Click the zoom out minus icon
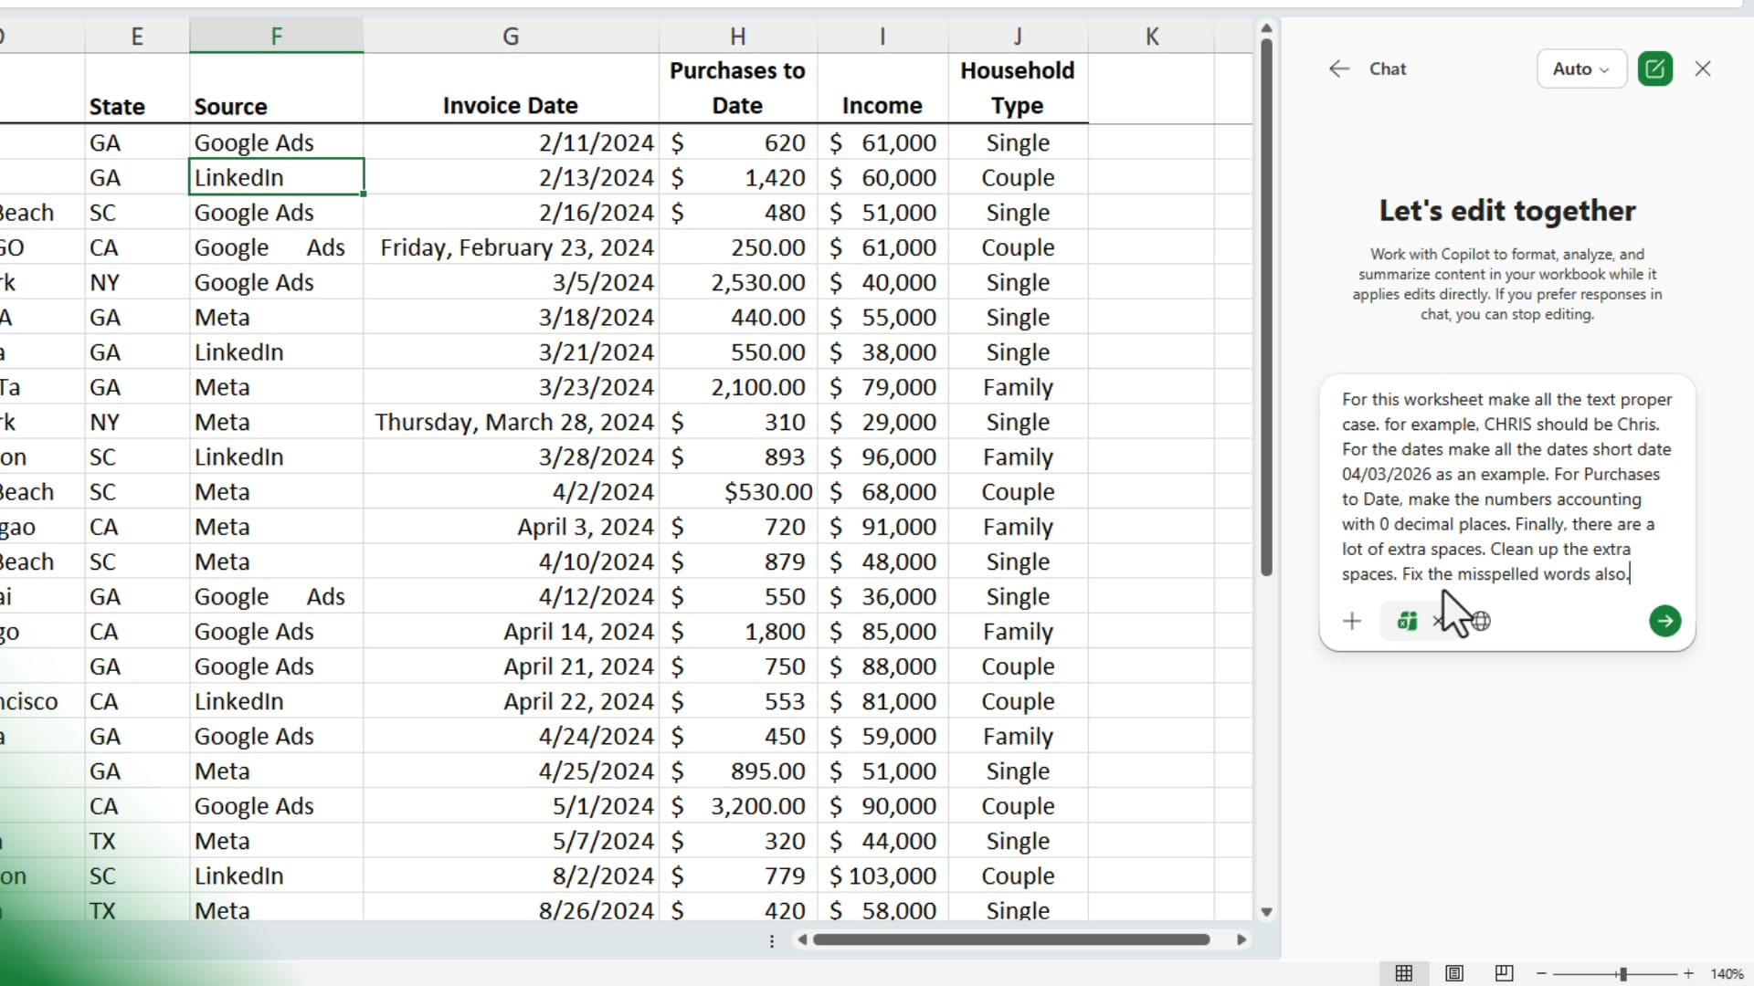The image size is (1754, 986). pyautogui.click(x=1541, y=972)
